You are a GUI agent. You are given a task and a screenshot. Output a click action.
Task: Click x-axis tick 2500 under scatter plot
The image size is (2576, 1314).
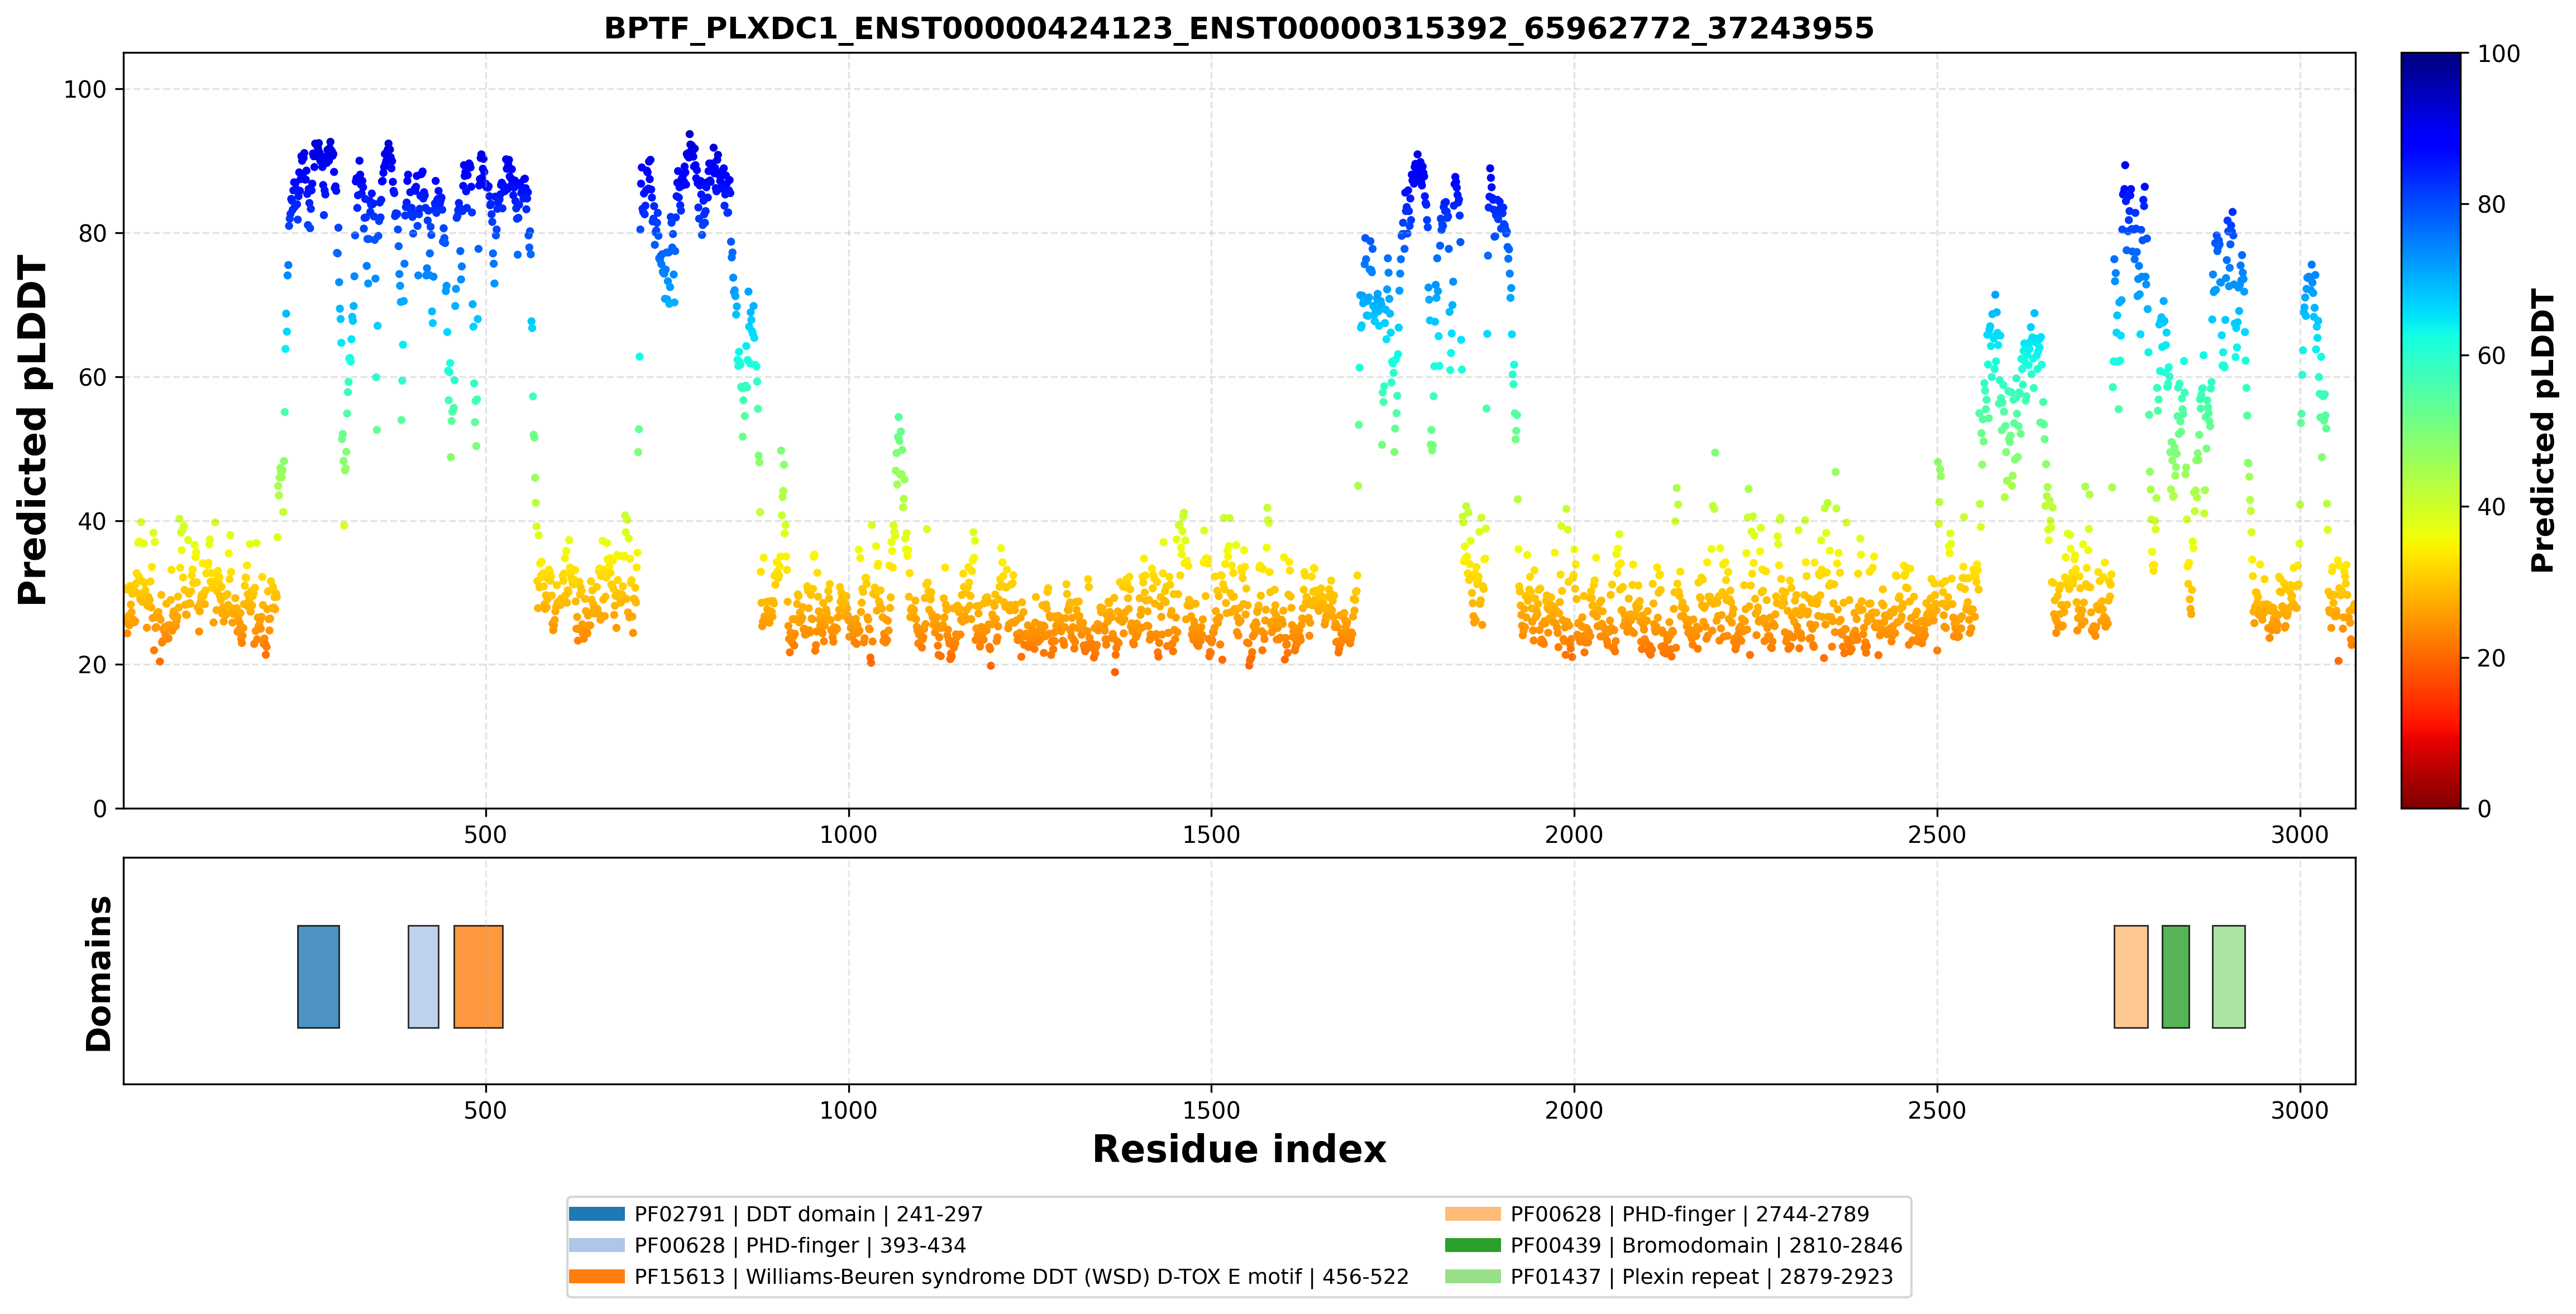1937,835
